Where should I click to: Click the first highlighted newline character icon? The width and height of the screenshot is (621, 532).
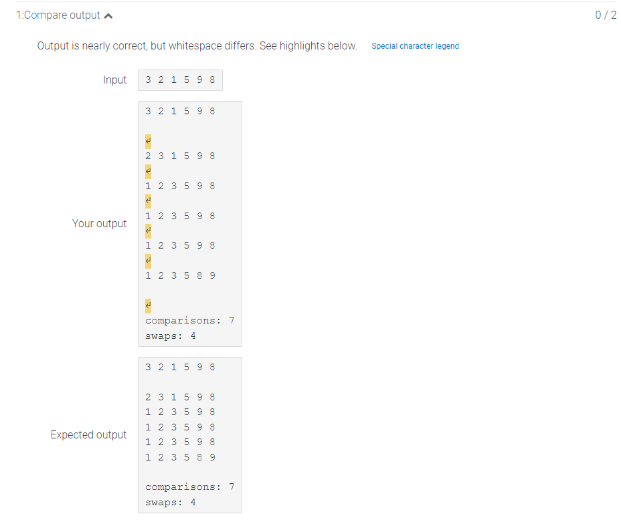[x=147, y=140]
